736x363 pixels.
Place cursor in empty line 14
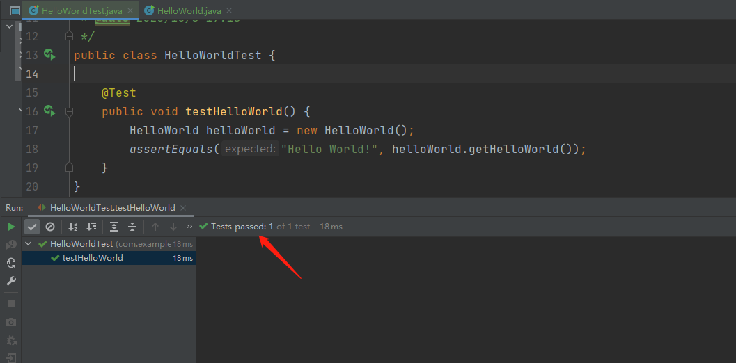coord(404,74)
